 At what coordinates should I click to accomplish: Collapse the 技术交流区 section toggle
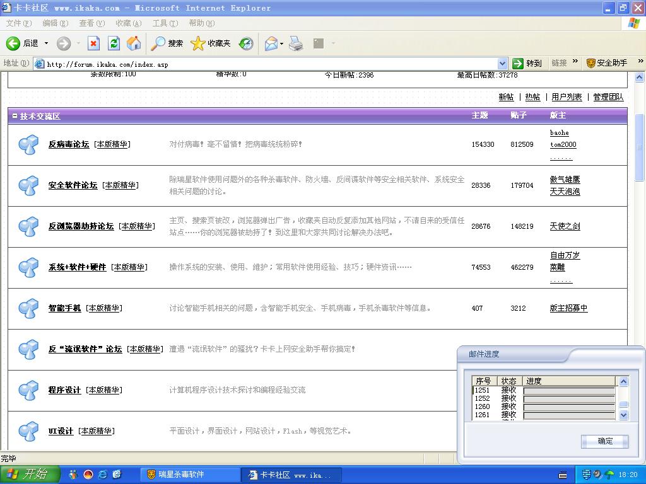[15, 116]
